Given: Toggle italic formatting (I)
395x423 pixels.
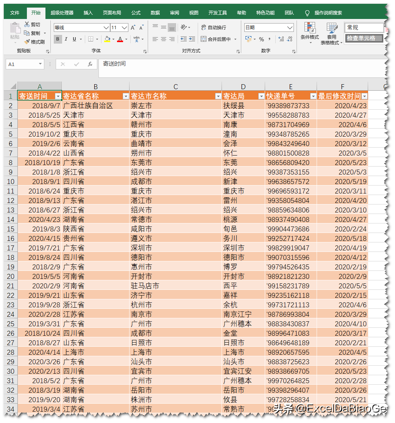Looking at the screenshot, I should tap(66, 39).
